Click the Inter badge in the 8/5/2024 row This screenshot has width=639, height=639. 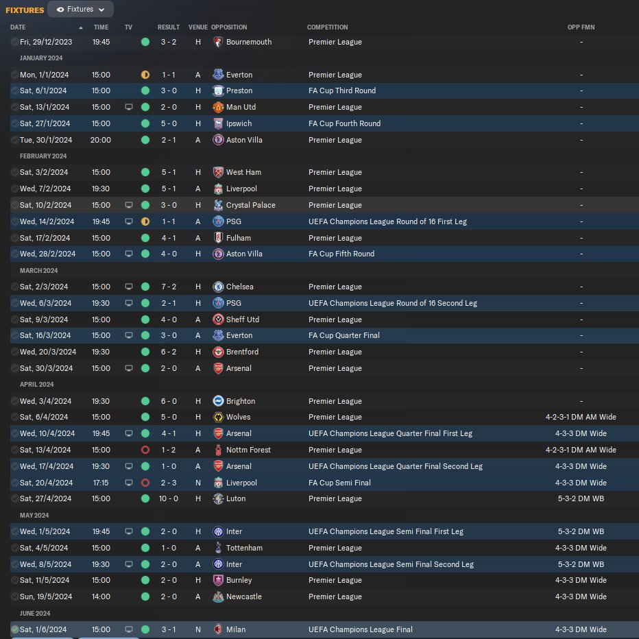[219, 564]
